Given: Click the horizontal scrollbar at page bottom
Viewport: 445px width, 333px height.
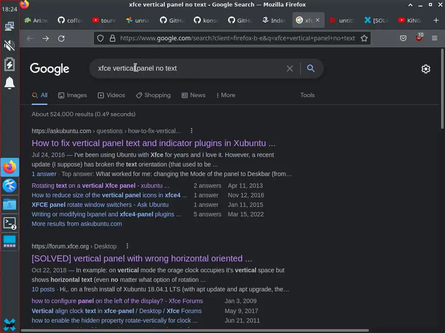Looking at the screenshot, I should click(195, 330).
